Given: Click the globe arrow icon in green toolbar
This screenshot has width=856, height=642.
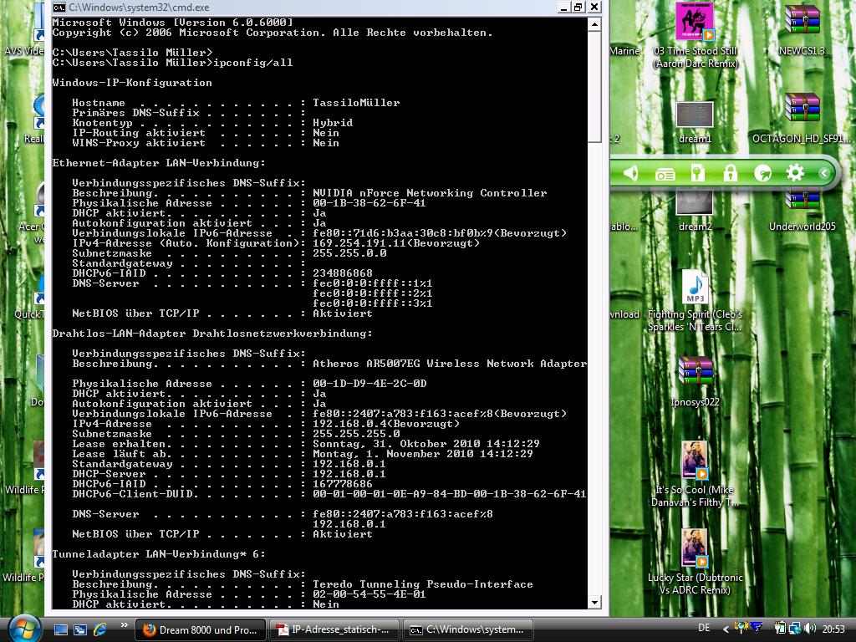Looking at the screenshot, I should (762, 173).
